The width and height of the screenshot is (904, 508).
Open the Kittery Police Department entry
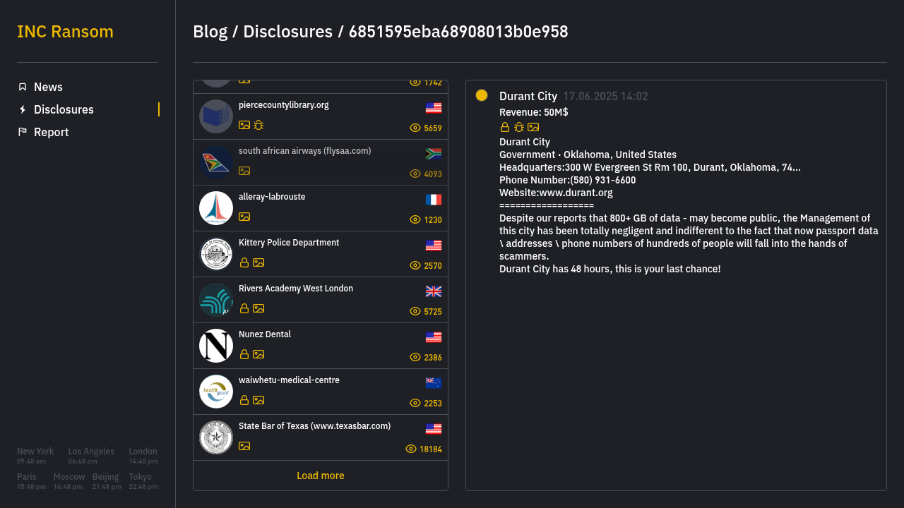point(321,254)
